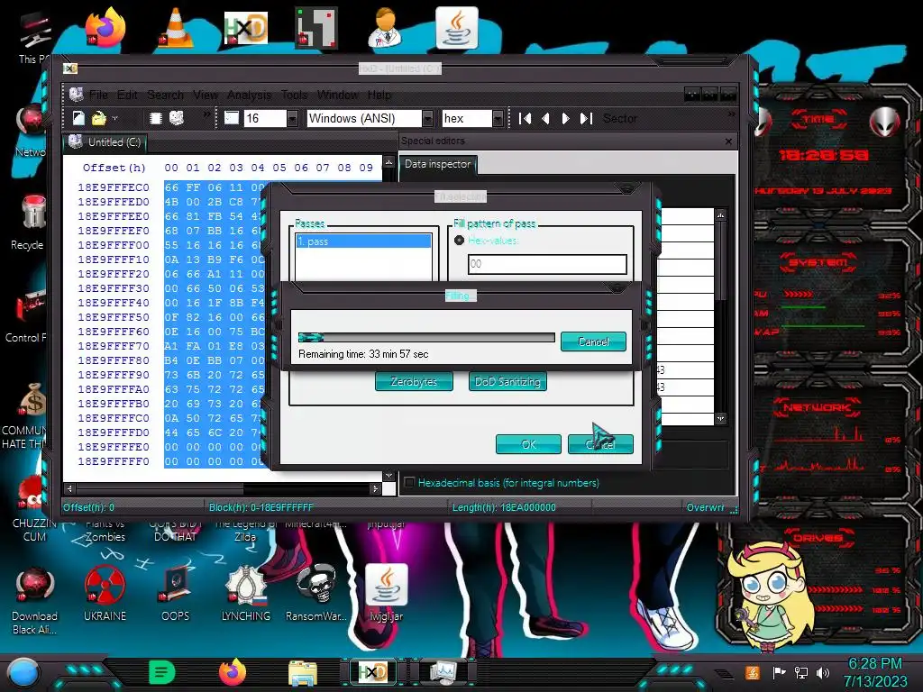Open Firefox from the taskbar
This screenshot has width=923, height=692.
click(x=233, y=672)
